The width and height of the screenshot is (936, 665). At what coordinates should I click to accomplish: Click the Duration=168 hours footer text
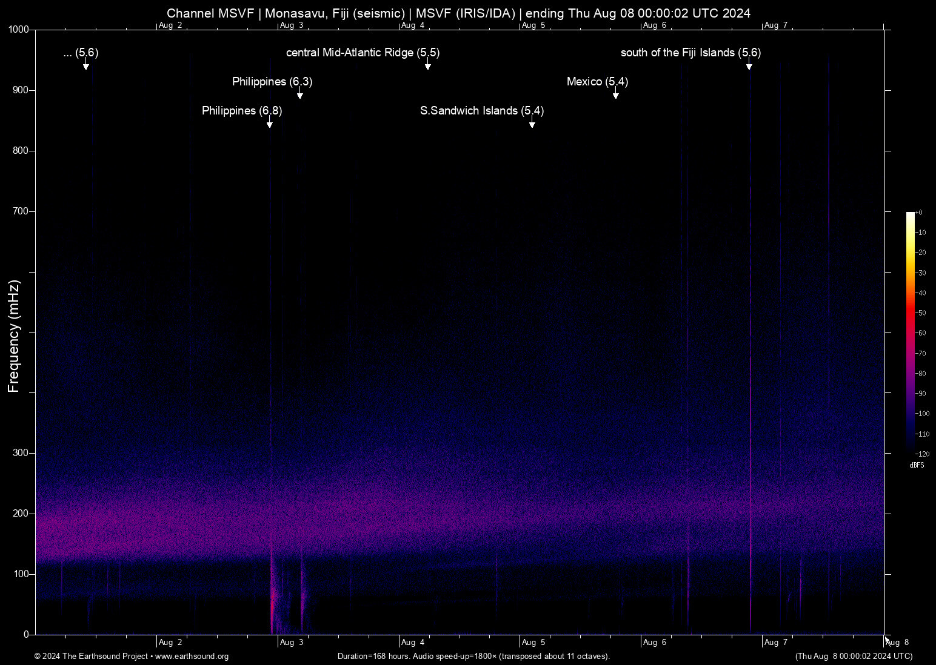473,657
